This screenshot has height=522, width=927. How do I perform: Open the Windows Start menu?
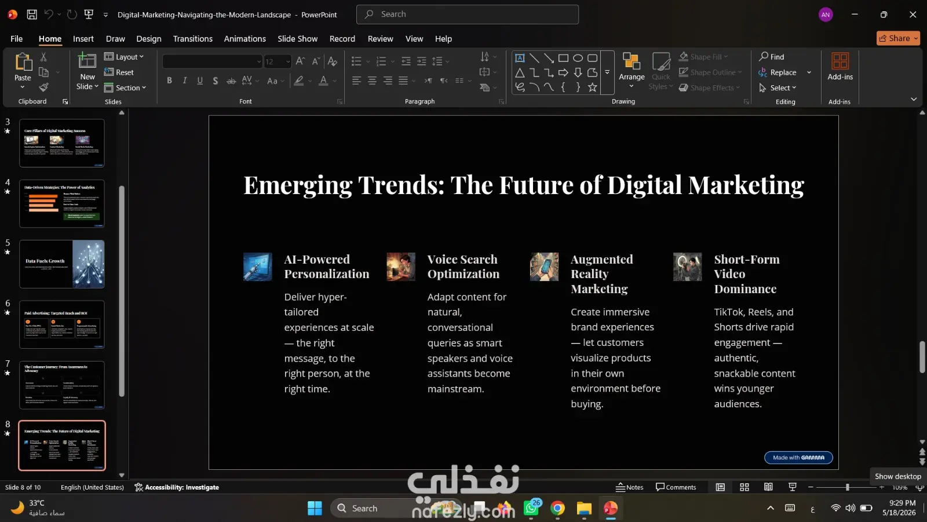(315, 508)
